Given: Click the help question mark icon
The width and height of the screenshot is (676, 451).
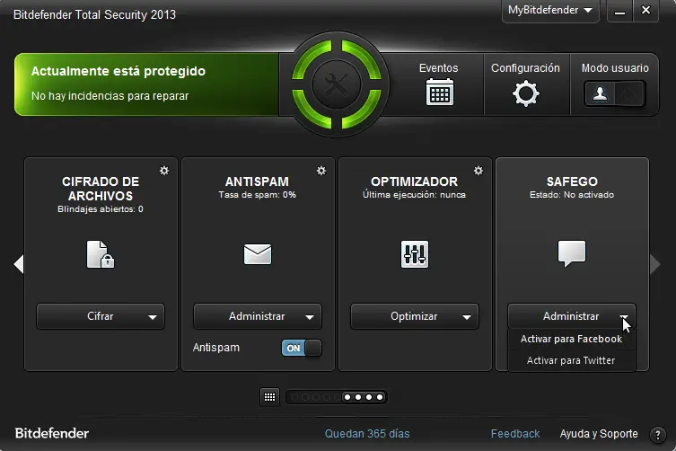Looking at the screenshot, I should [x=657, y=435].
